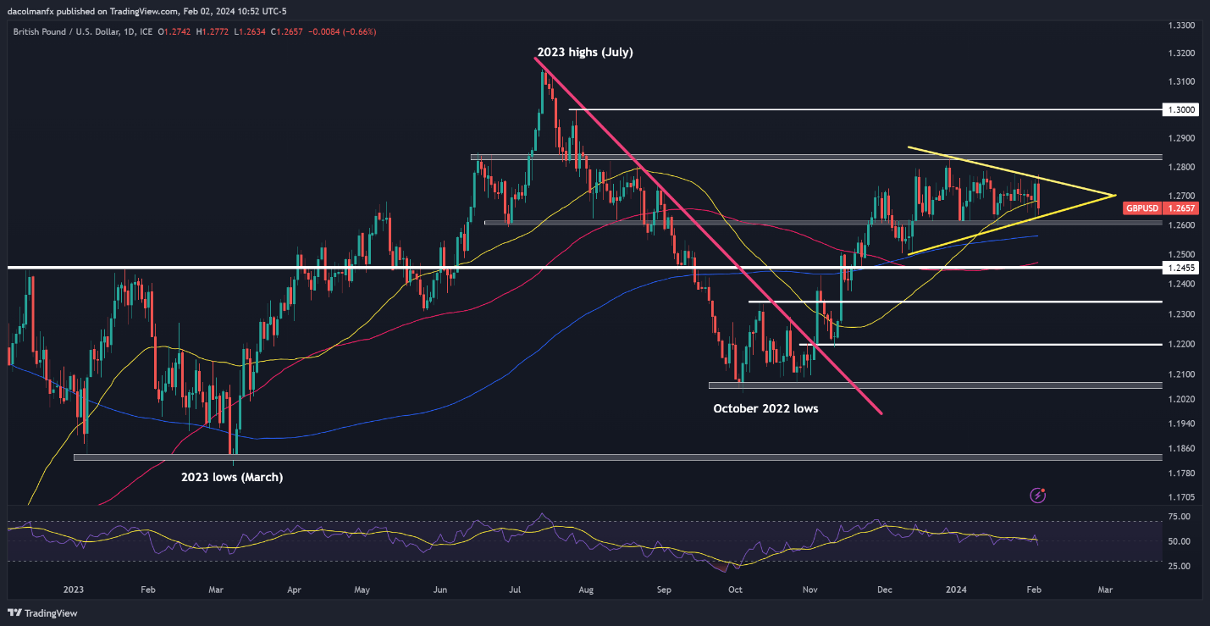Click the Aug label on the time axis
This screenshot has height=626, width=1210.
587,589
